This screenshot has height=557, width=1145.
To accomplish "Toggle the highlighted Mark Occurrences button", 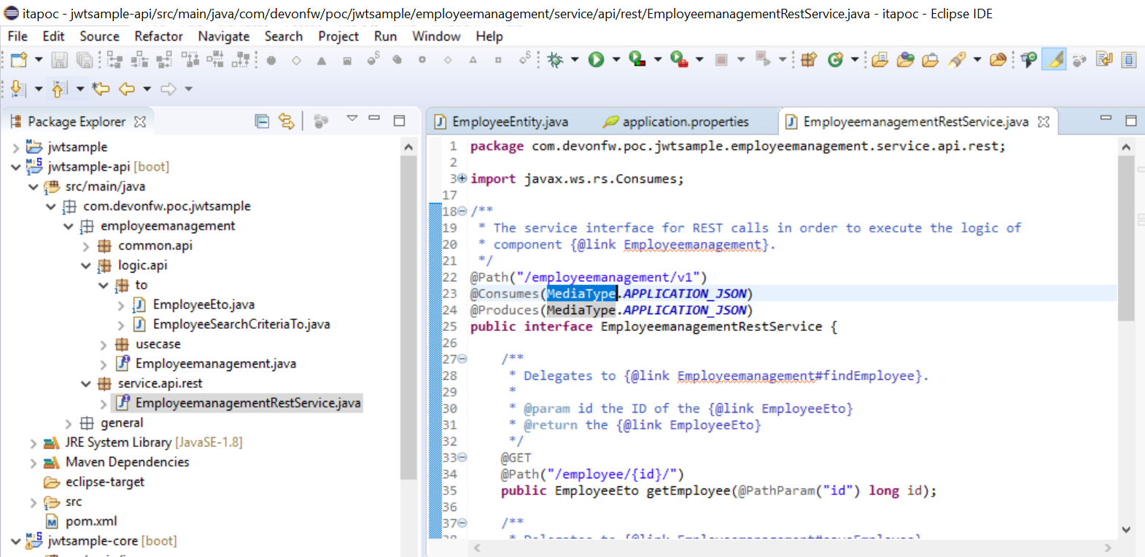I will click(1055, 60).
